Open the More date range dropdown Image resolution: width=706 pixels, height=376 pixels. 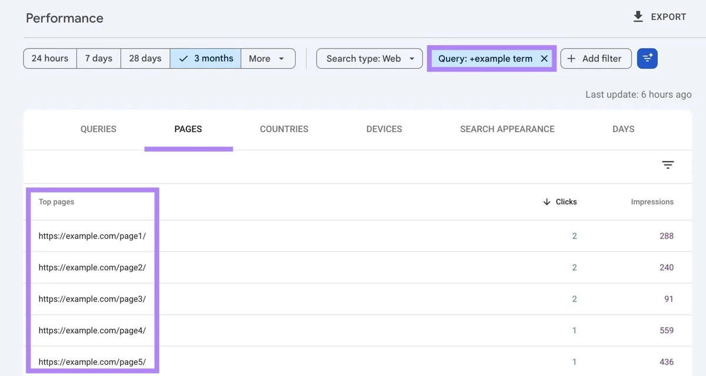click(268, 58)
